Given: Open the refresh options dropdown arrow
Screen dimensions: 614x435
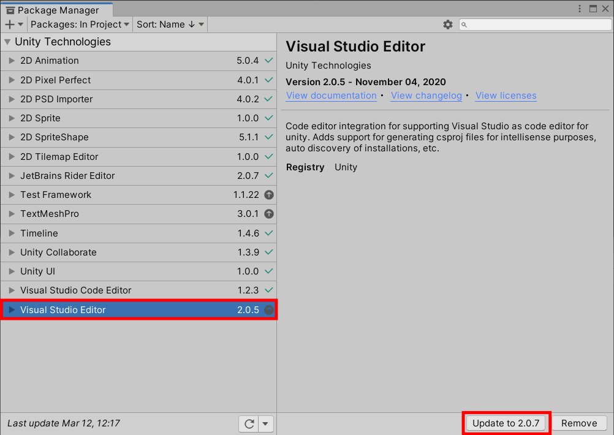Looking at the screenshot, I should pyautogui.click(x=265, y=423).
